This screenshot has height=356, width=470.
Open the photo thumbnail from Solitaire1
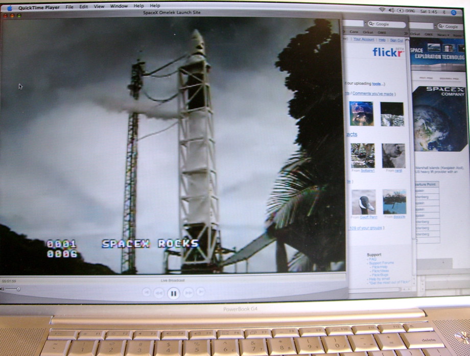[363, 155]
